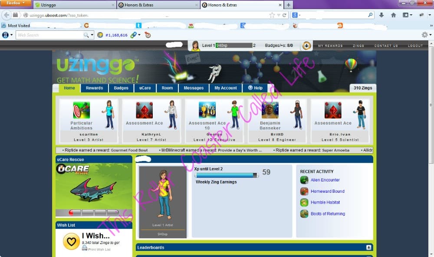Choose a search engine via Google icon

pos(295,15)
